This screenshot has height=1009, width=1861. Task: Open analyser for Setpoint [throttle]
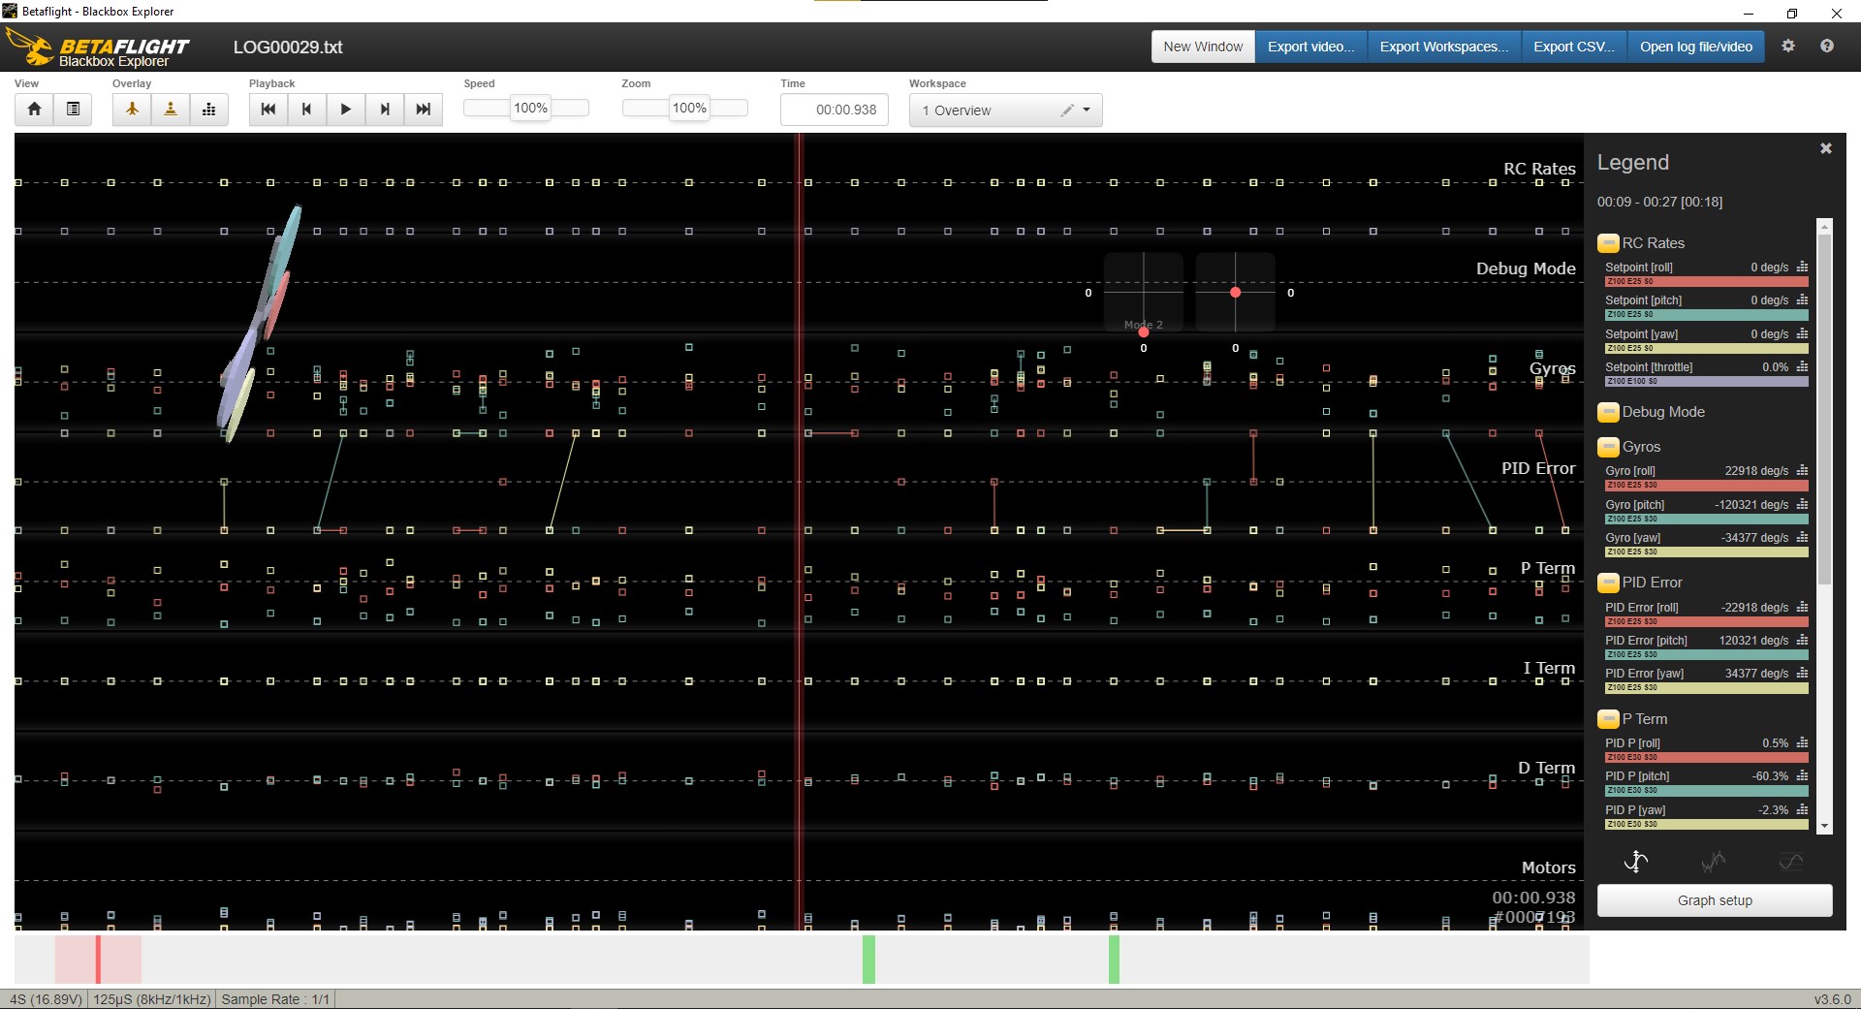[x=1802, y=366]
